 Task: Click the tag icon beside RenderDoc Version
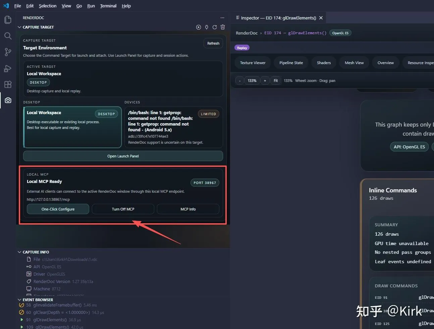tap(29, 281)
